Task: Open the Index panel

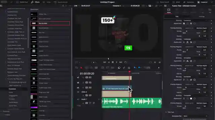Action: (47, 2)
